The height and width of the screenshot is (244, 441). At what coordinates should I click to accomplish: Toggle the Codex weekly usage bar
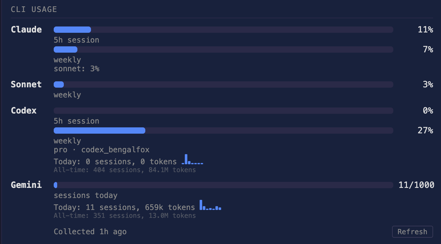pyautogui.click(x=223, y=130)
